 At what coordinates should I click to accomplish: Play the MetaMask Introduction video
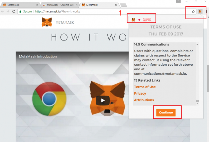tap(103, 100)
